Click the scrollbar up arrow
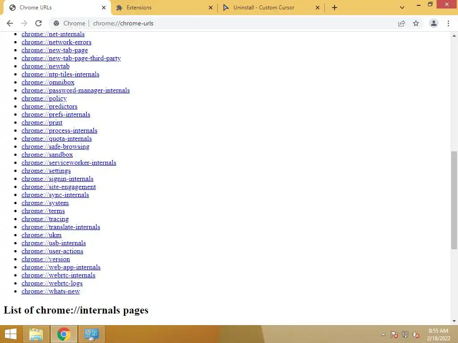The width and height of the screenshot is (458, 343). (454, 36)
